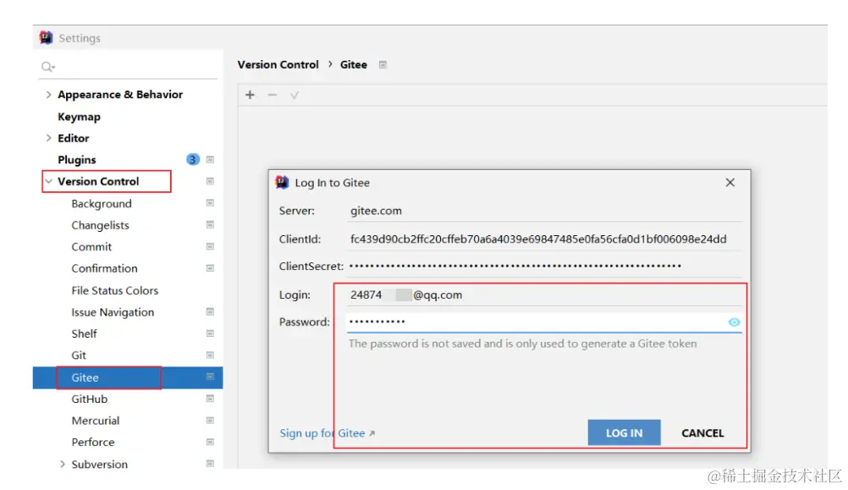The image size is (848, 490).
Task: Select Issue Navigation item
Action: (113, 312)
